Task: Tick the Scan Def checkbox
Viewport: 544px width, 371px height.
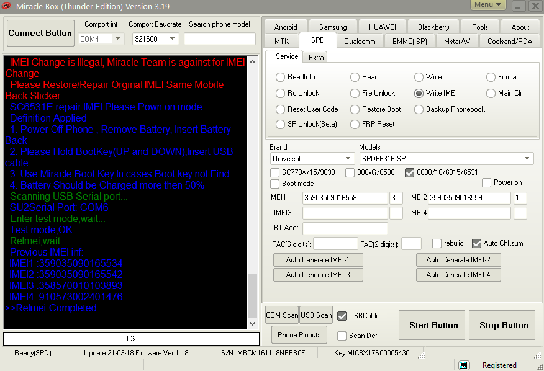Action: 342,336
